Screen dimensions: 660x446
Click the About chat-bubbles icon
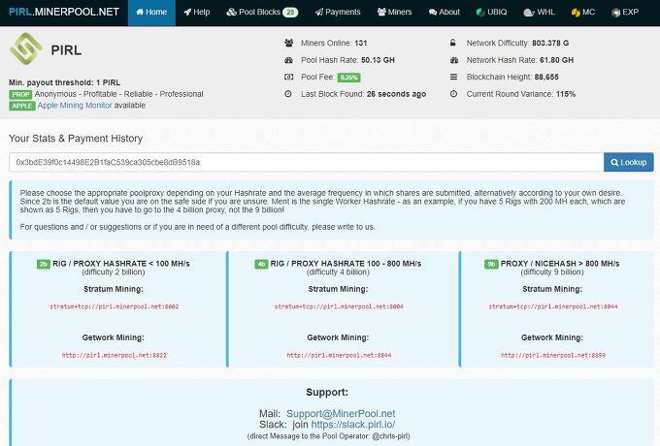tap(433, 13)
